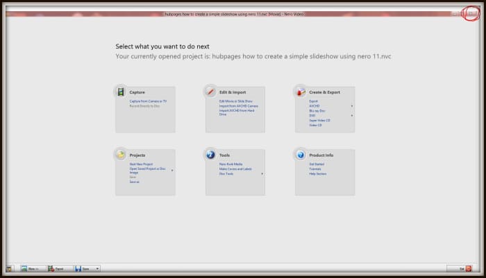Click the Edit & Import pencil icon
486x278 pixels.
tap(210, 92)
